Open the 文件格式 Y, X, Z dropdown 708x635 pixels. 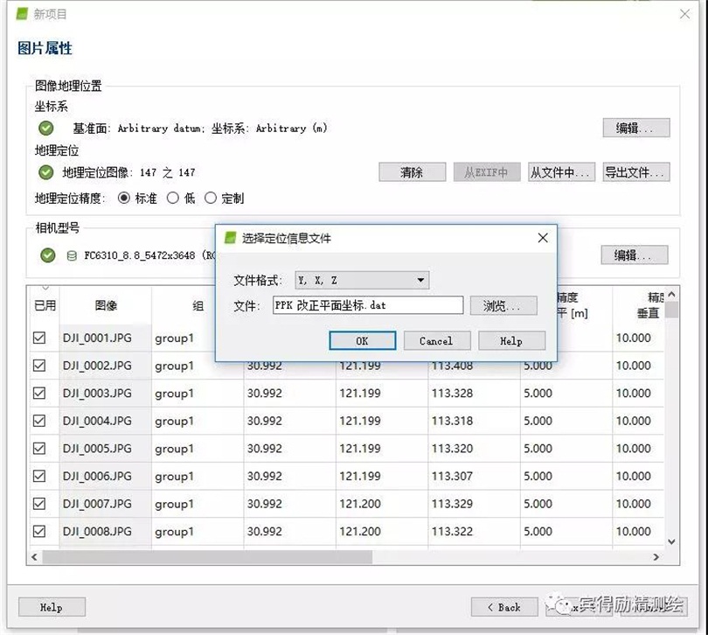coord(362,280)
